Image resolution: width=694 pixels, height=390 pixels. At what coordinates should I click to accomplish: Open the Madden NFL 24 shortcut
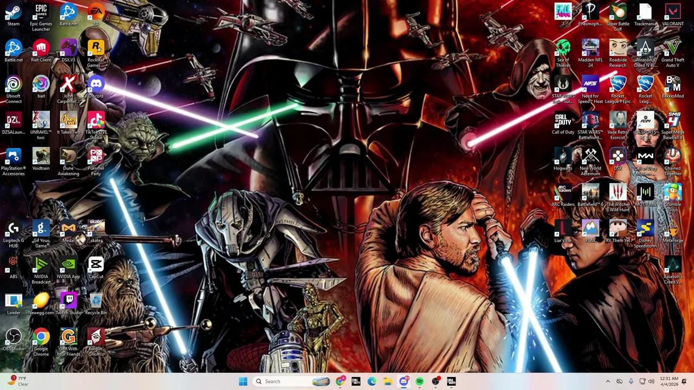(x=590, y=54)
